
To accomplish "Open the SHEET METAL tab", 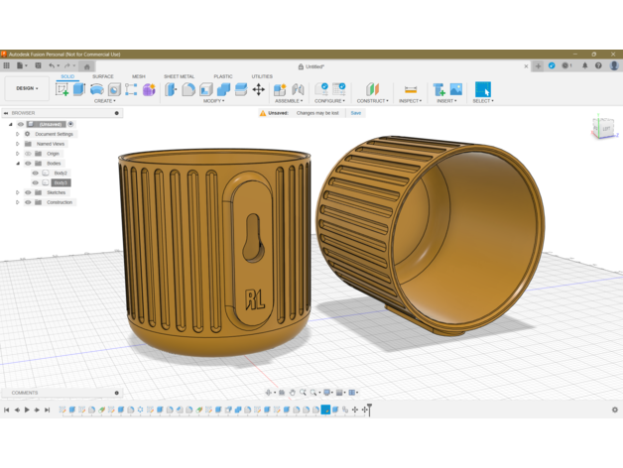I will point(179,76).
